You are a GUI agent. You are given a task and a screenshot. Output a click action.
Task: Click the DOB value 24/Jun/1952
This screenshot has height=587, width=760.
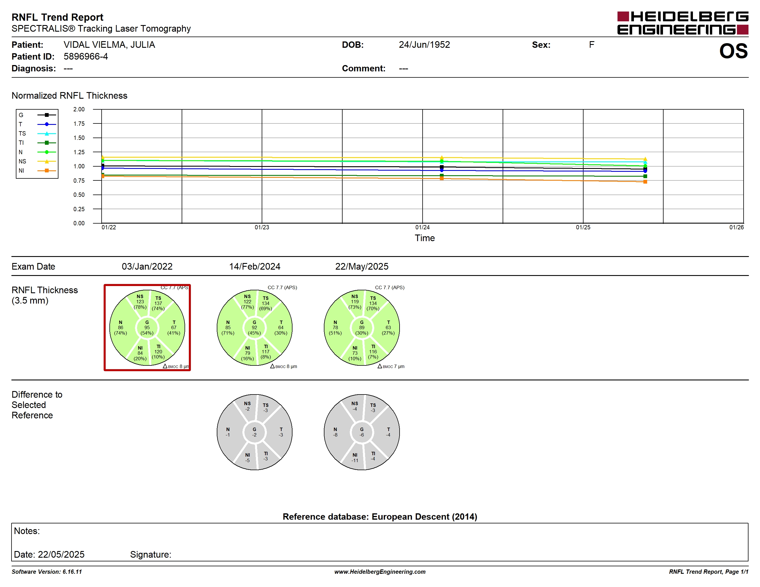[x=425, y=45]
